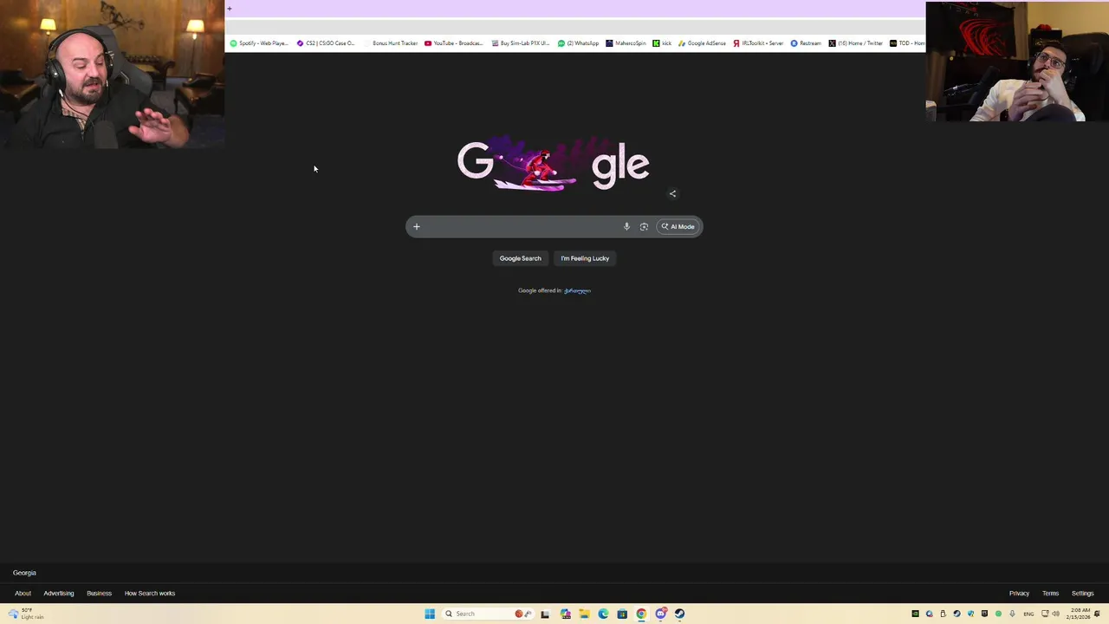Open the NVIDIA tray icon
Image resolution: width=1109 pixels, height=624 pixels.
pos(915,614)
